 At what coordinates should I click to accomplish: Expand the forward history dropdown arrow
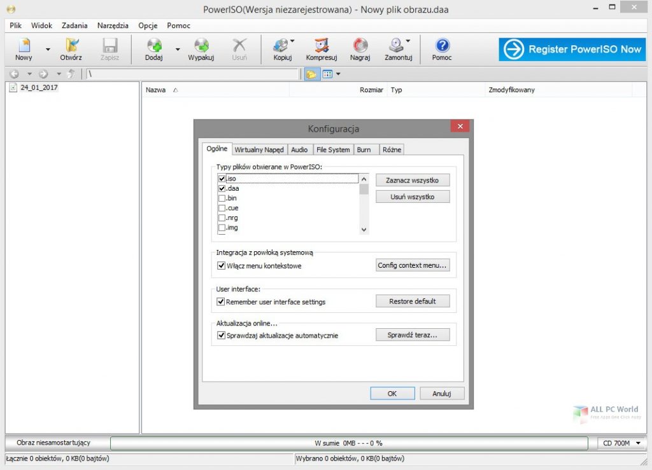click(x=59, y=74)
